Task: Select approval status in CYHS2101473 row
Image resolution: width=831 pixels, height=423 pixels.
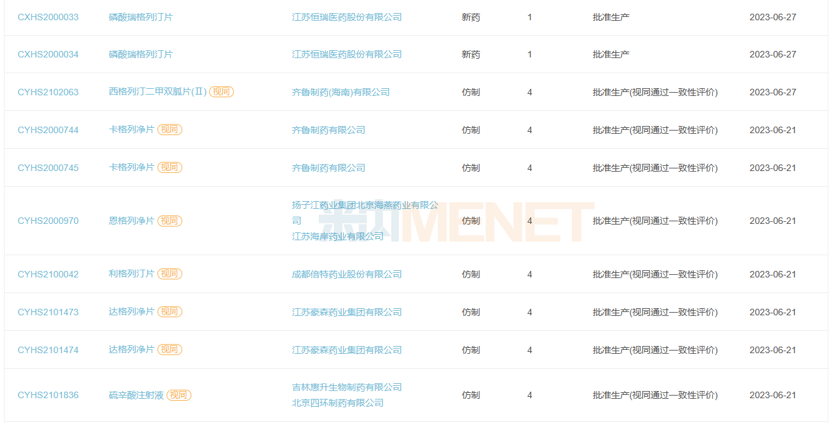Action: [655, 312]
